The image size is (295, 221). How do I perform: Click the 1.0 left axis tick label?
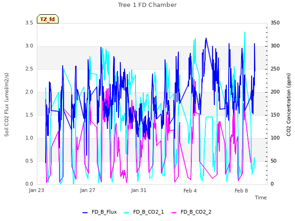click(x=29, y=138)
